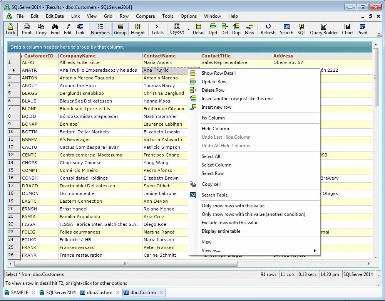Open the Tools menu
This screenshot has height=301, width=385.
pos(168,16)
